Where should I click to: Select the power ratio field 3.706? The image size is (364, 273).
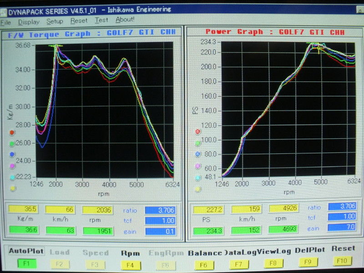(x=342, y=206)
